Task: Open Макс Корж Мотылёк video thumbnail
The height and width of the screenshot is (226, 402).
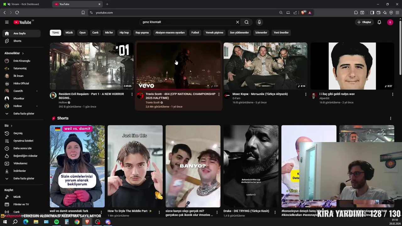Action: 265,66
